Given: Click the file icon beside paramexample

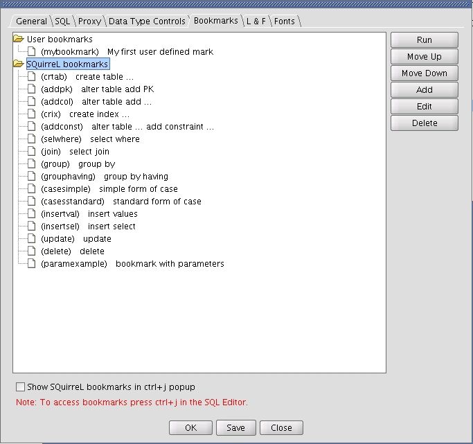Looking at the screenshot, I should click(x=31, y=264).
